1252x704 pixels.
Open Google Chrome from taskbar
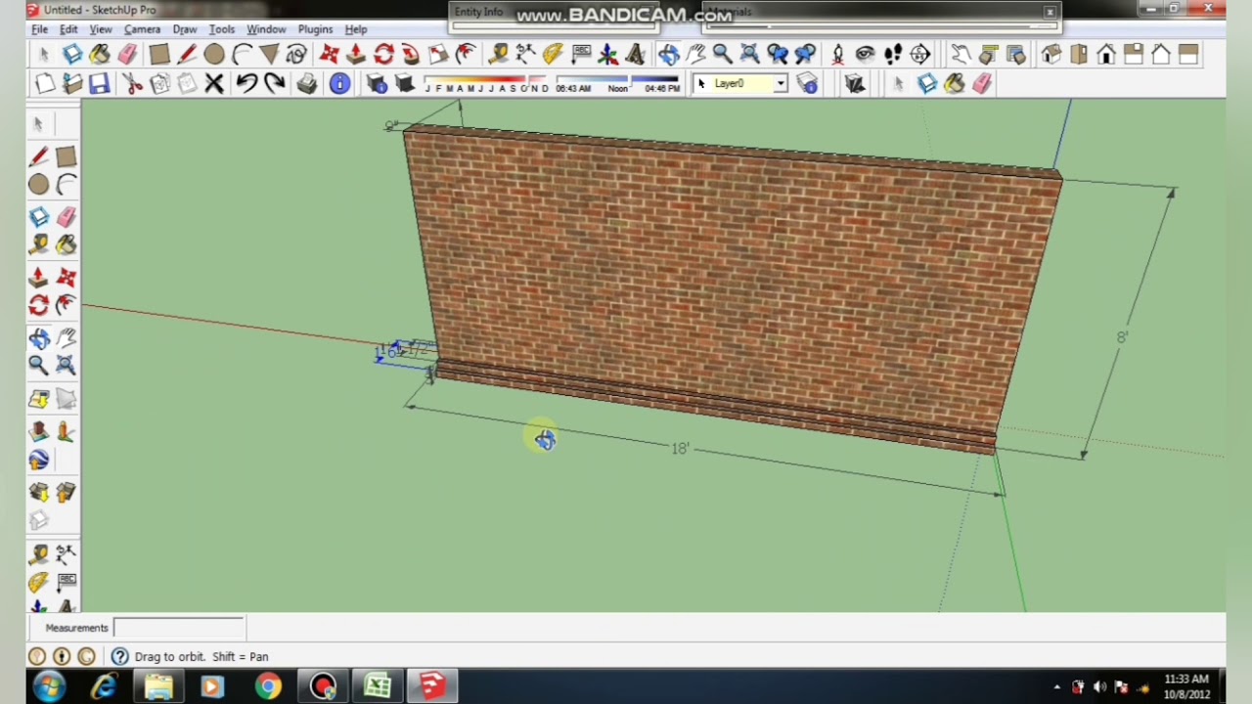(x=267, y=686)
